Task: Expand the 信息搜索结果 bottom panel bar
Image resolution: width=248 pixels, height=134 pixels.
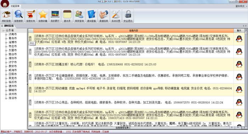Action: pos(123,128)
